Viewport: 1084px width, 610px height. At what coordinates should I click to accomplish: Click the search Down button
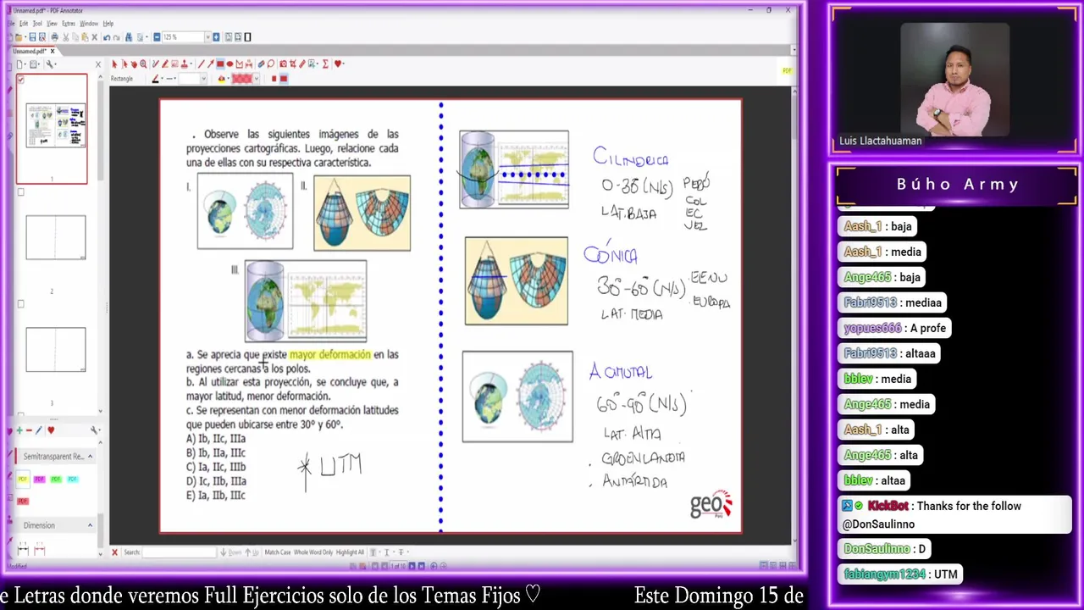tap(231, 552)
